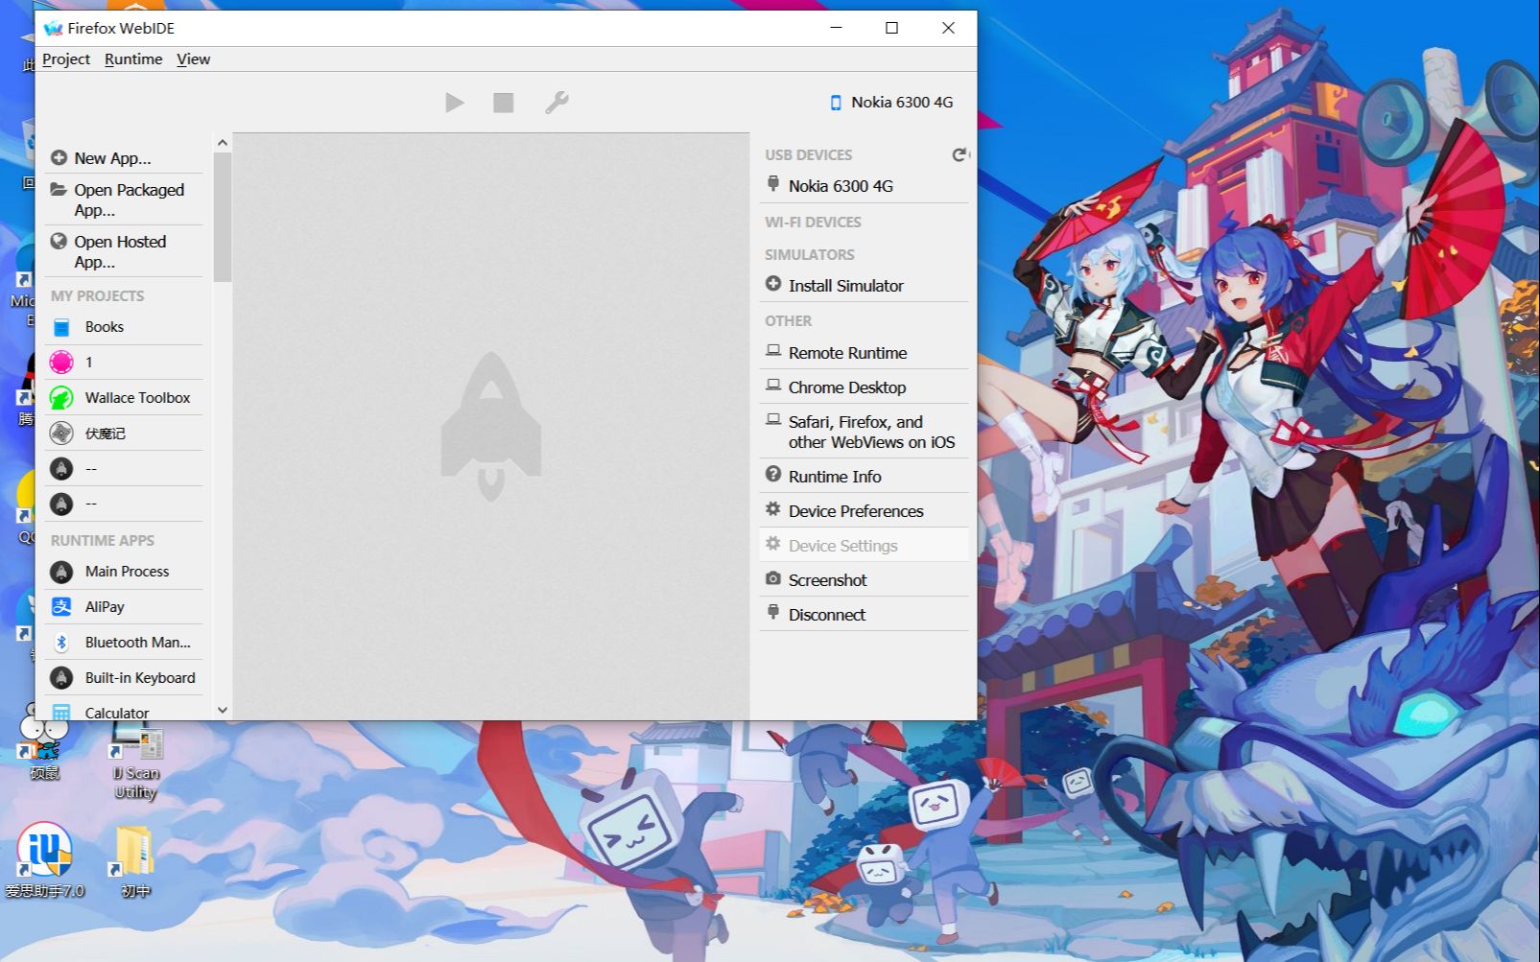
Task: Select the 伏魔记 project
Action: [x=124, y=434]
